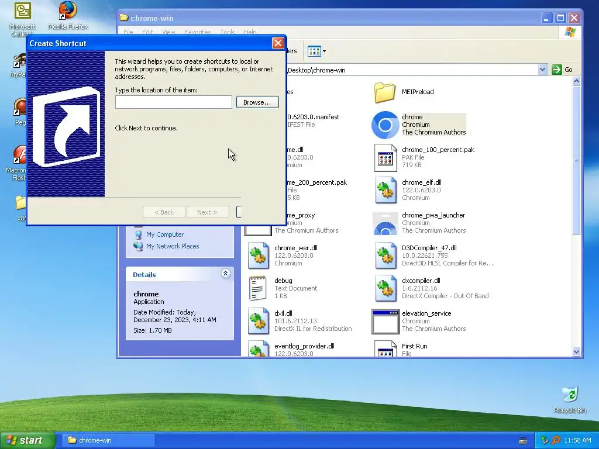Click My Network Places icon
599x449 pixels.
click(138, 246)
